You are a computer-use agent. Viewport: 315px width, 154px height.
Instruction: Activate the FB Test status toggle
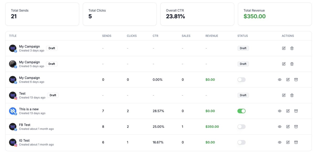(x=241, y=127)
